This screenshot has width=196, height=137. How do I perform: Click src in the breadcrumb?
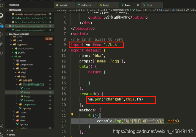click(84, 10)
